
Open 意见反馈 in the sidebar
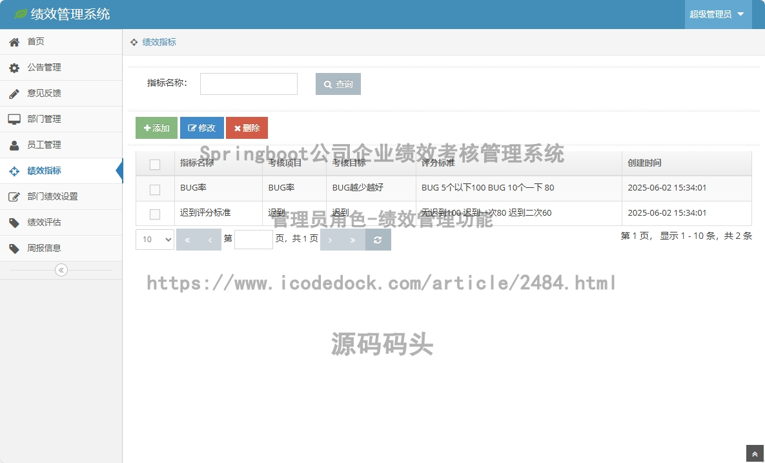(x=61, y=93)
